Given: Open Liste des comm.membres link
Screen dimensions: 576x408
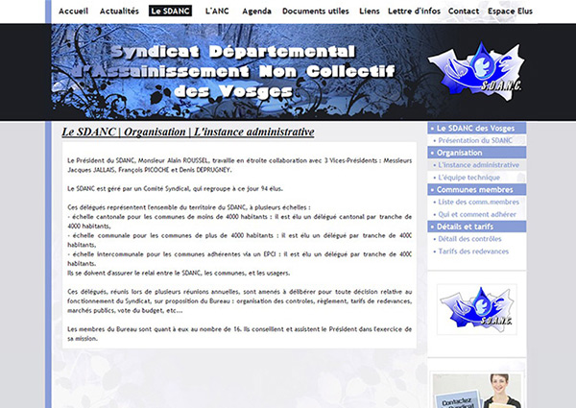Looking at the screenshot, I should point(478,202).
